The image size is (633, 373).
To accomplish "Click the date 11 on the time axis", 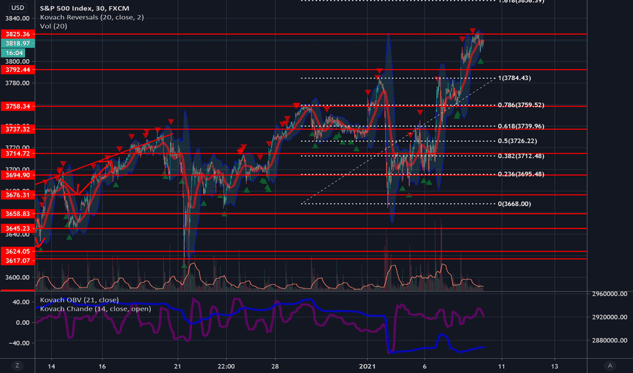I will point(501,366).
